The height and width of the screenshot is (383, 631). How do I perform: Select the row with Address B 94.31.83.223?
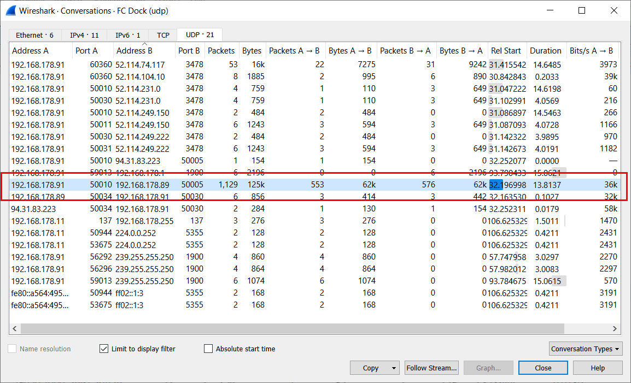315,161
